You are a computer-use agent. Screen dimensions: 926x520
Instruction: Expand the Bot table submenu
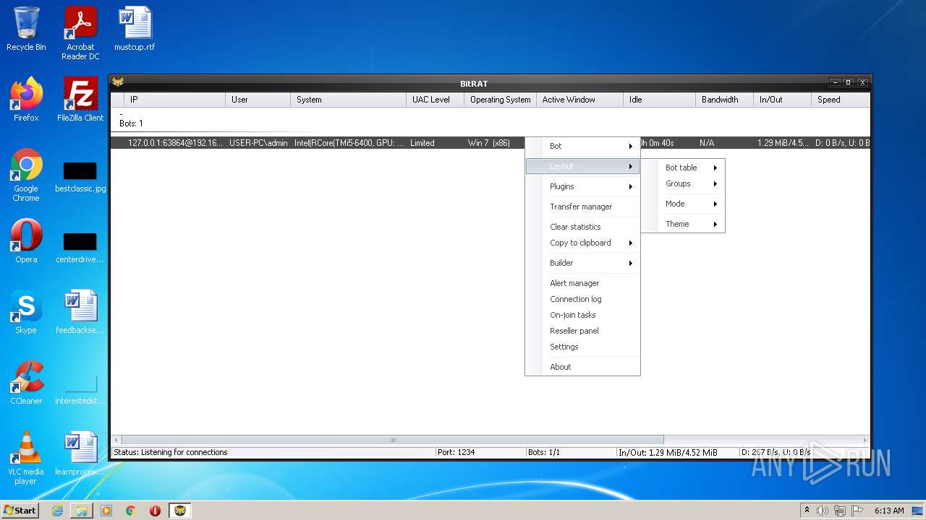[x=683, y=168]
